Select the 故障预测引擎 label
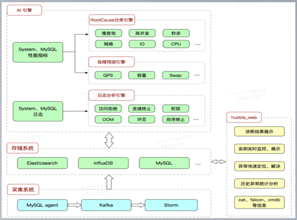Viewport: 297px width, 220px height. coord(111,62)
